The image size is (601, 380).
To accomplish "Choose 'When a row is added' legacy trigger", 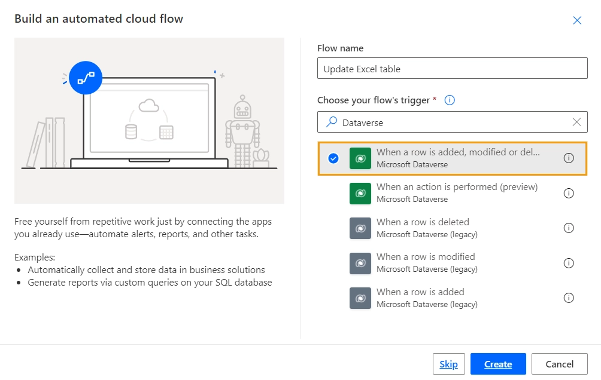I will [420, 292].
